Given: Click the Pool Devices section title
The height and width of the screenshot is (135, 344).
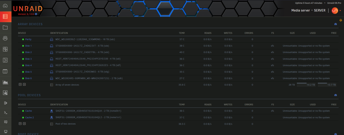Looking at the screenshot, I should [29, 95].
